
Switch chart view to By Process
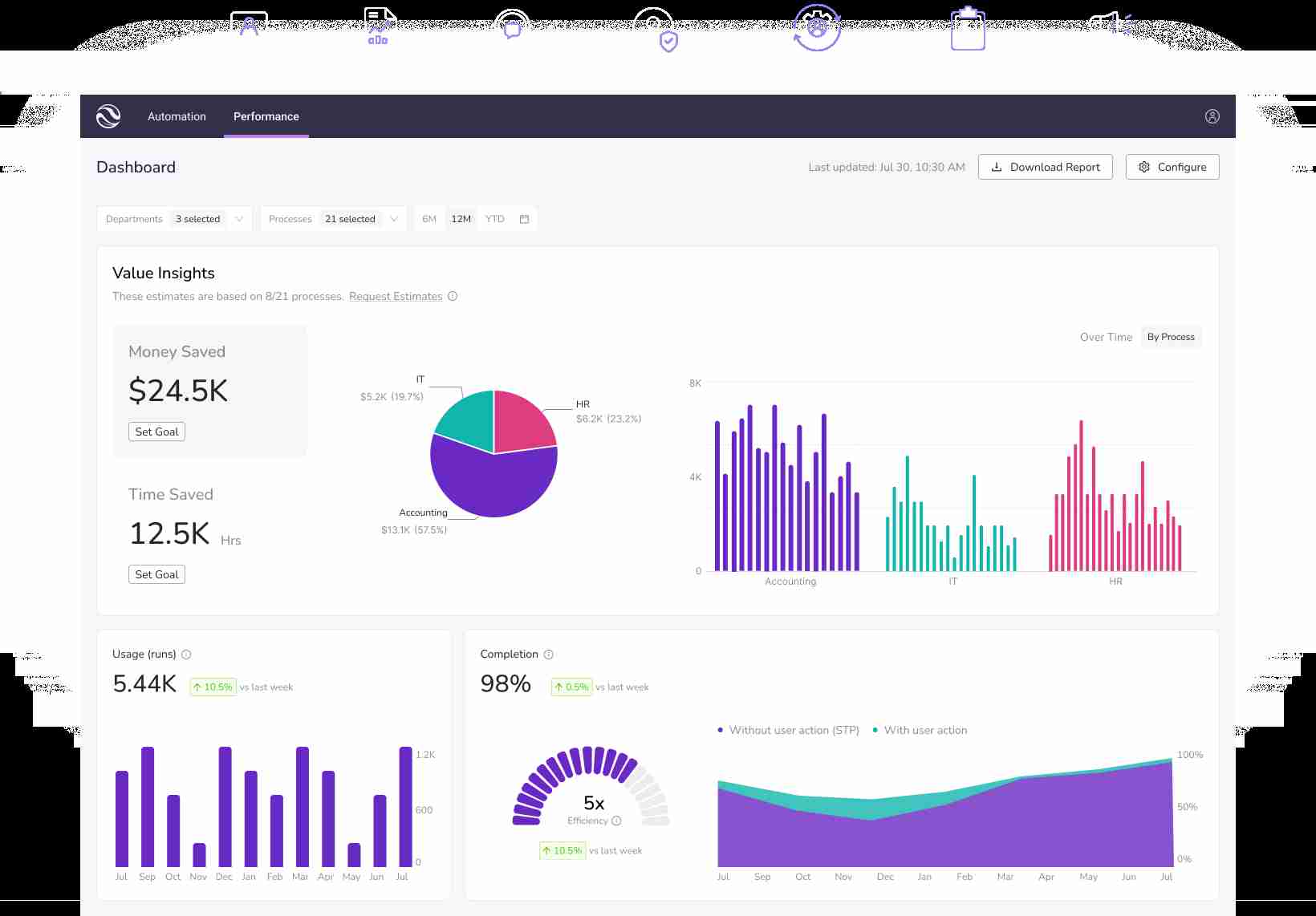(x=1171, y=337)
